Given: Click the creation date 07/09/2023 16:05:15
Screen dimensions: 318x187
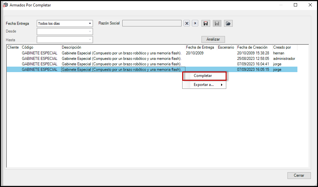Looking at the screenshot, I should pos(253,70).
